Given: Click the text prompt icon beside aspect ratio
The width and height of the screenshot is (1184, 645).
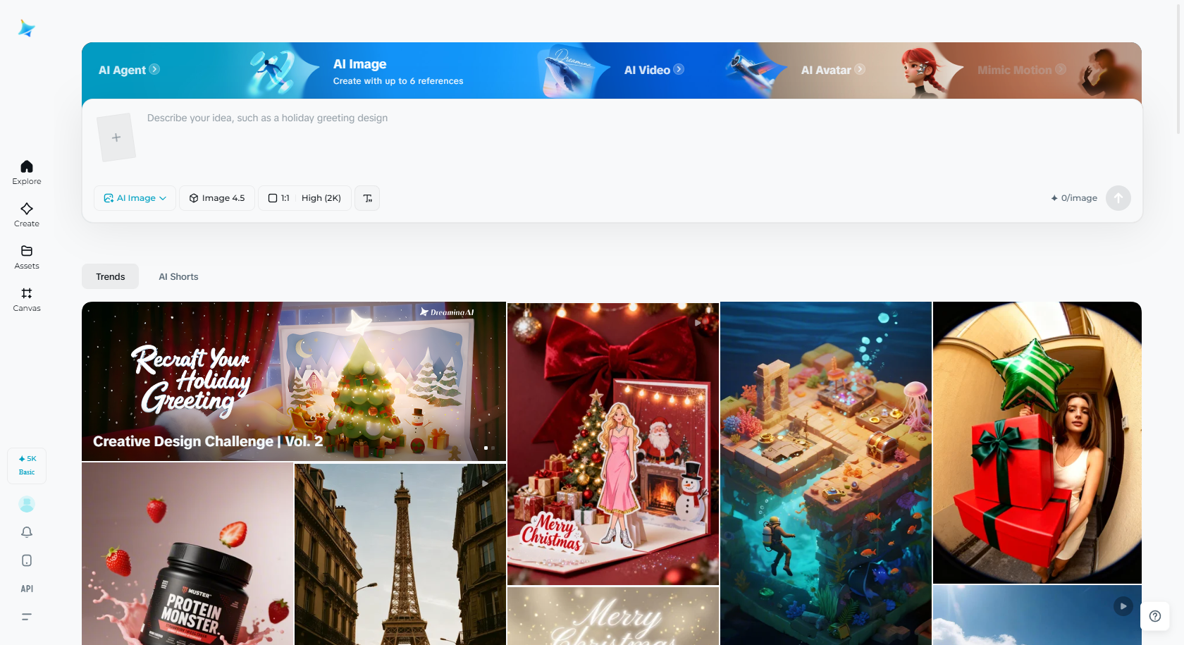Looking at the screenshot, I should 366,198.
